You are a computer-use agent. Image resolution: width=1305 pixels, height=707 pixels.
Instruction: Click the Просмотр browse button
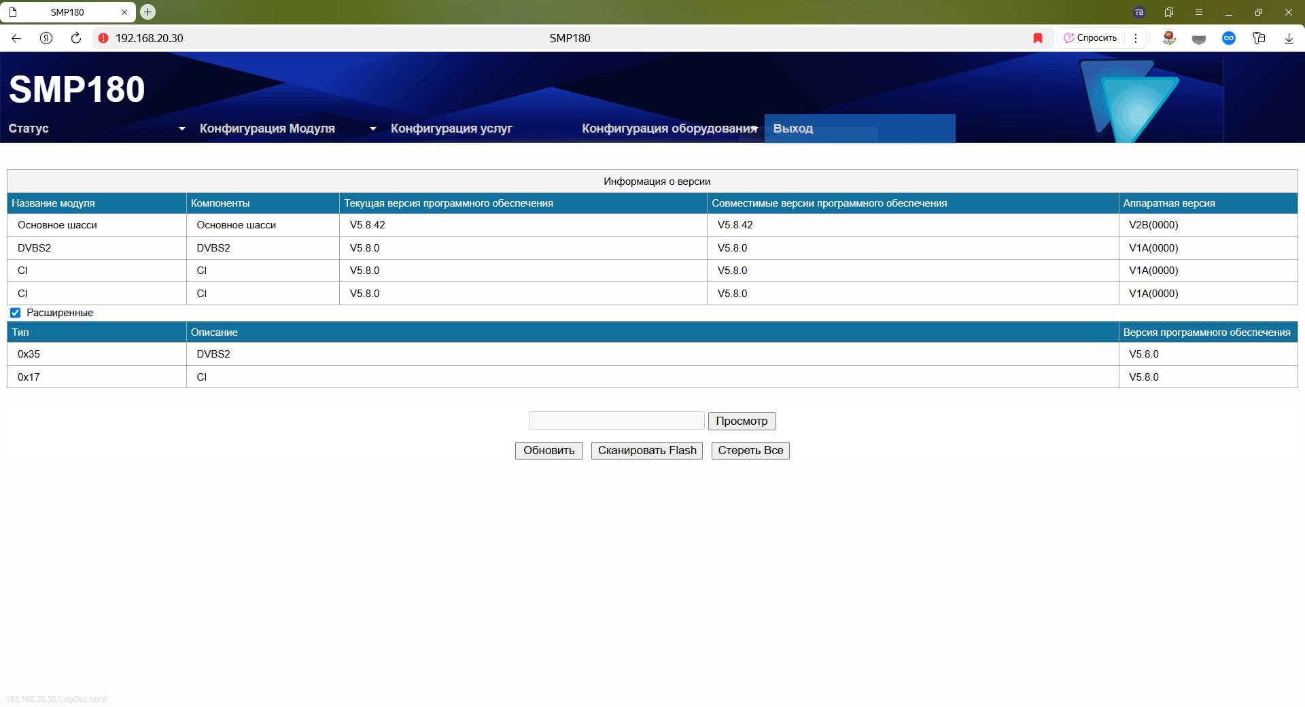[x=742, y=421]
